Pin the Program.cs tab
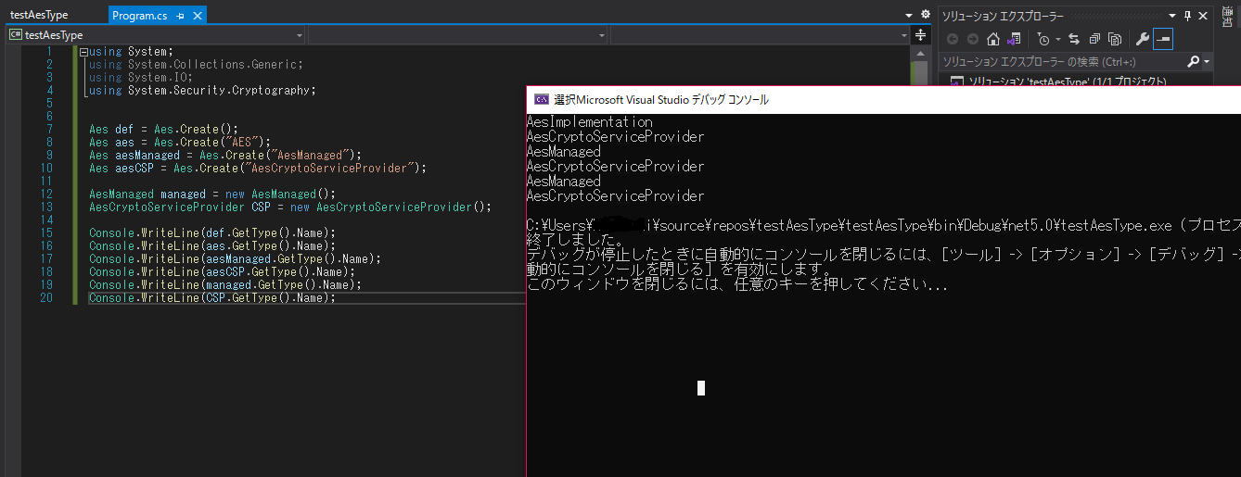This screenshot has width=1241, height=477. tap(180, 16)
